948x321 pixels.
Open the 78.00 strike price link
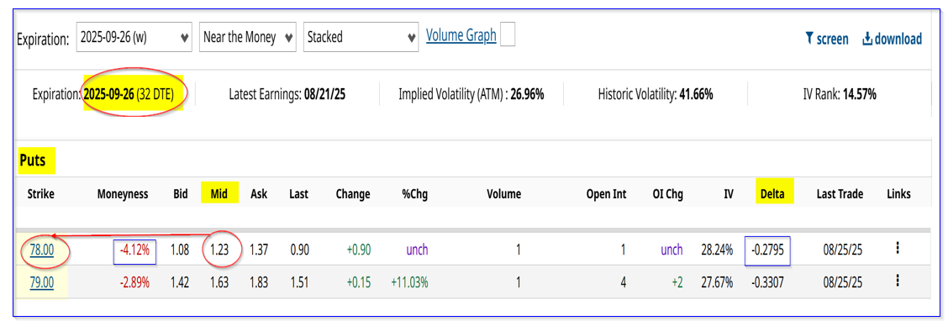coord(41,249)
